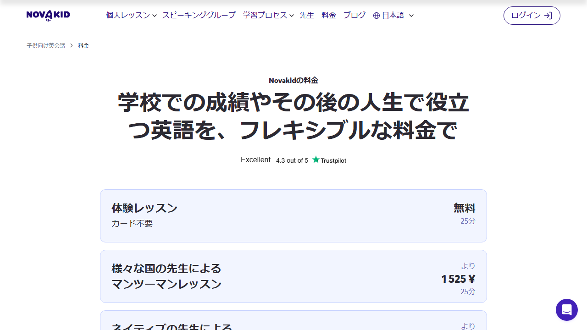Viewport: 587px width, 330px height.
Task: Select the 体験レッスン pricing card
Action: (x=293, y=216)
